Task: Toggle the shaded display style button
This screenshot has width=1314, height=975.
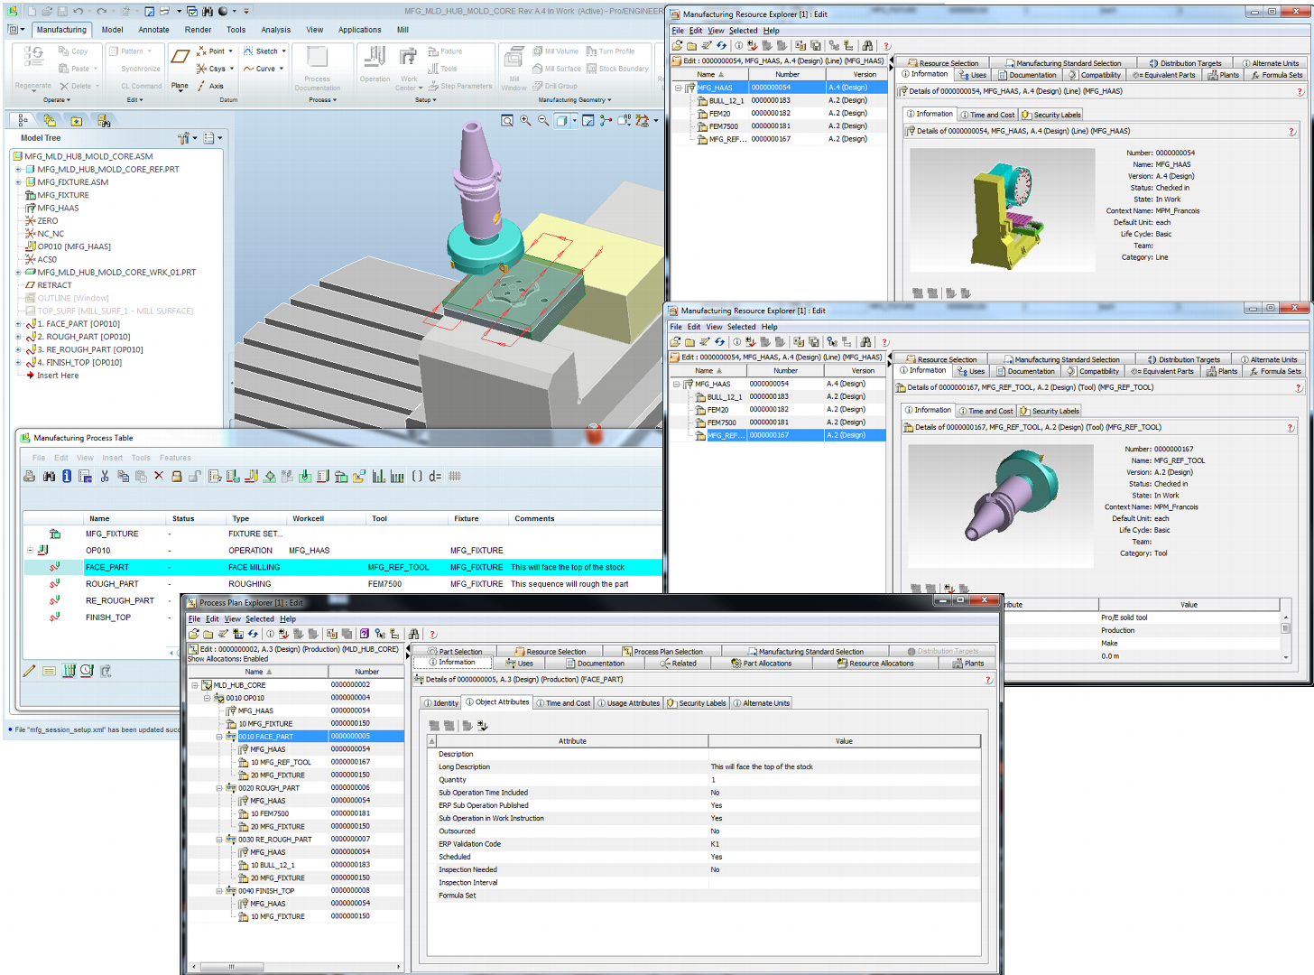Action: pyautogui.click(x=561, y=121)
